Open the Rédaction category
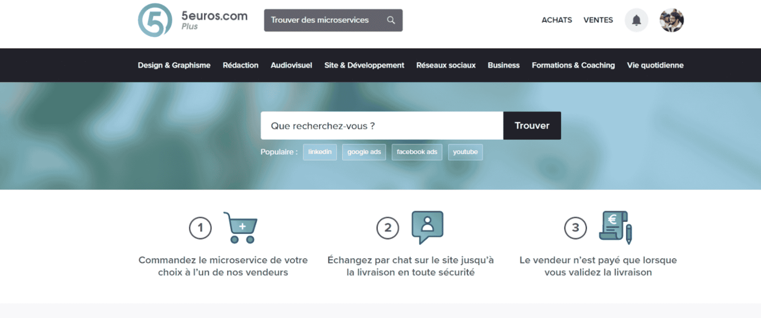 [240, 65]
